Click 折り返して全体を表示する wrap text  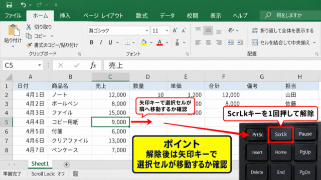283,30
